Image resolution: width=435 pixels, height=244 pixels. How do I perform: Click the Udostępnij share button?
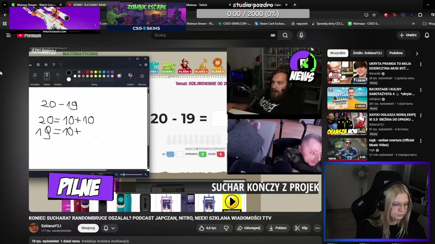point(249,228)
